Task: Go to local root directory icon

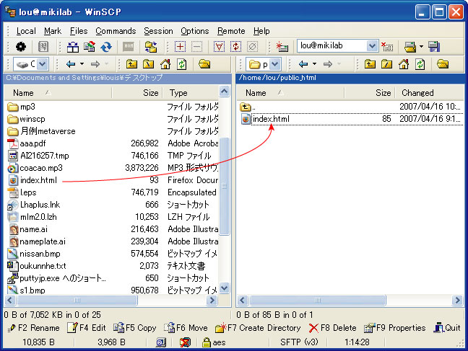Action: 148,64
